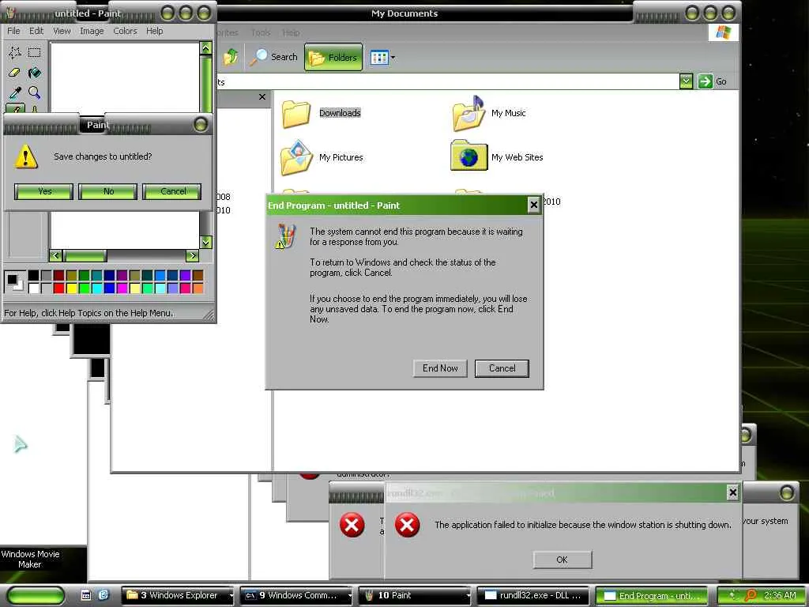Image resolution: width=809 pixels, height=607 pixels.
Task: Click the Windows flag logo in My Documents
Action: (724, 32)
